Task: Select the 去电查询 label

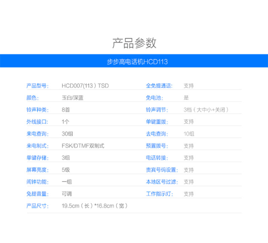Action: click(x=157, y=134)
